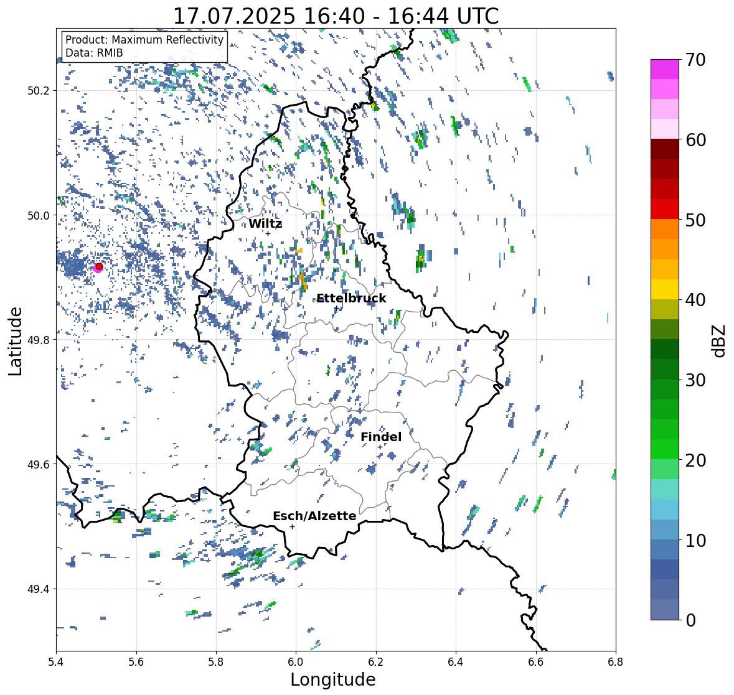The height and width of the screenshot is (695, 734).
Task: Click longitude tick label 6.4
Action: 456,661
